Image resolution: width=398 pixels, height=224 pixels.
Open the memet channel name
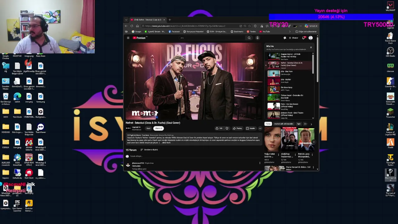135,127
